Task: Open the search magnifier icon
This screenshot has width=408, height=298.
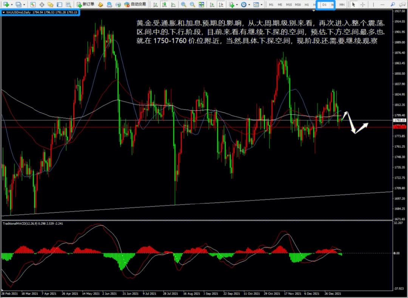Action: 393,5
